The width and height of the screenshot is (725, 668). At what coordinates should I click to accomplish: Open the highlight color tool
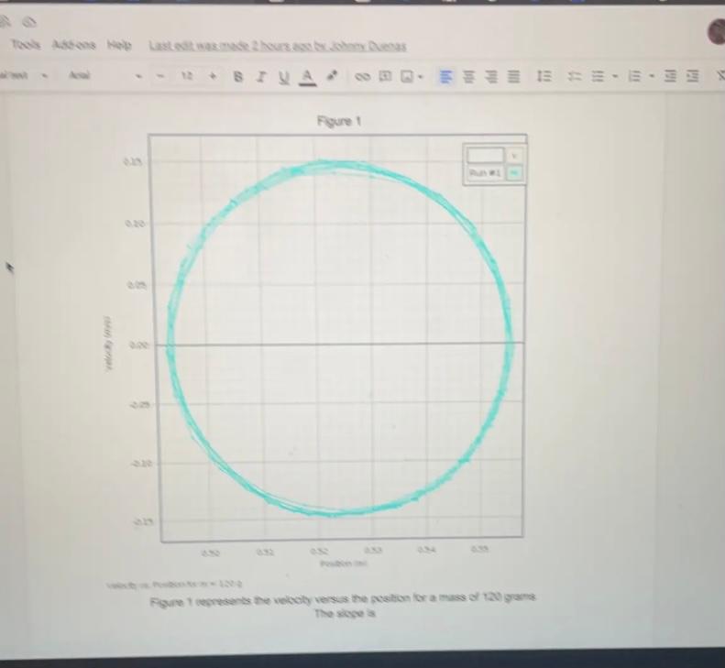(332, 76)
